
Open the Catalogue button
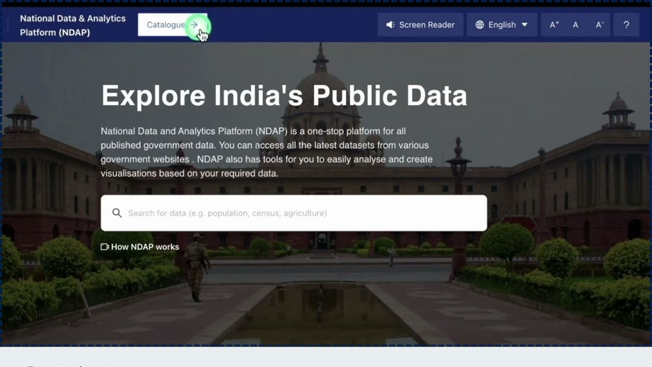coord(173,24)
